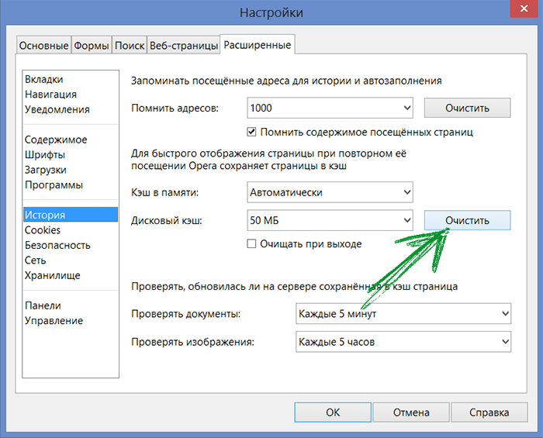Viewport: 543px width, 438px height.
Task: Switch to the Веб-страницы tab
Action: point(184,45)
